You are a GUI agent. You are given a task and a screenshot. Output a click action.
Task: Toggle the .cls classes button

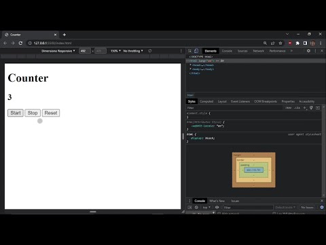click(297, 108)
